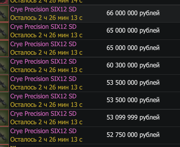Click the weapon icon of the 53 099 999 listing
This screenshot has height=147, width=180.
4,118
